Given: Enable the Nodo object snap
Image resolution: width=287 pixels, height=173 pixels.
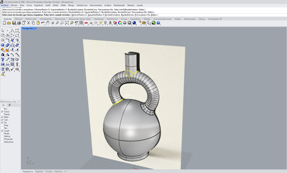Looking at the screenshot, I should pos(2,133).
